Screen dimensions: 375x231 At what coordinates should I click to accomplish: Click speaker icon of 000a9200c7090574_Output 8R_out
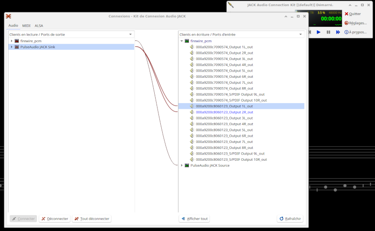[192, 88]
